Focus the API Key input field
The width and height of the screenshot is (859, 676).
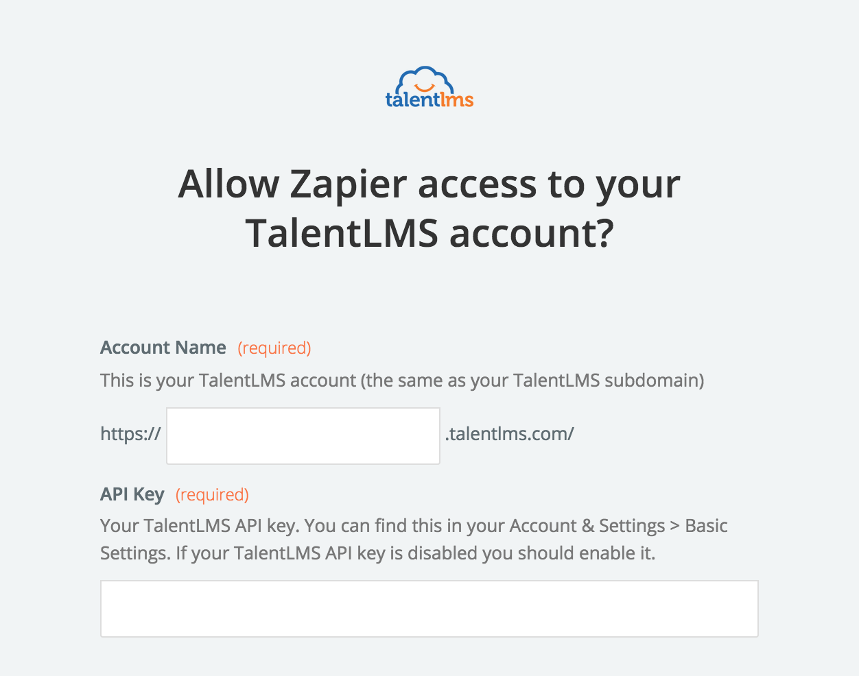point(429,609)
